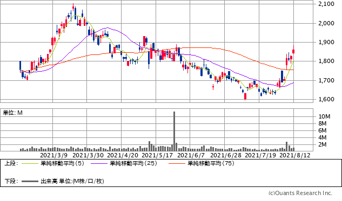Click the 2021/5/17 date label
The width and height of the screenshot is (342, 201).
[157, 155]
